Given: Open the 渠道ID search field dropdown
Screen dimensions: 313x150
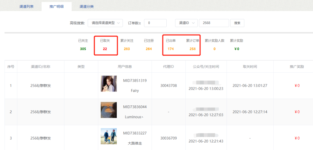Looking at the screenshot, I should click(x=186, y=23).
